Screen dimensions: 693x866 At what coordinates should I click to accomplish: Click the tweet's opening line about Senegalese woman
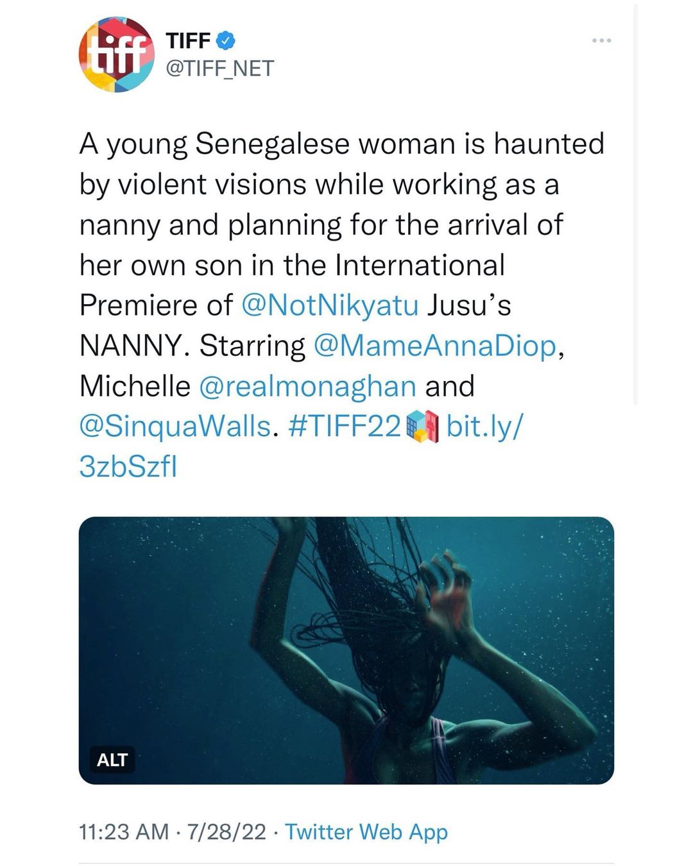click(x=341, y=144)
